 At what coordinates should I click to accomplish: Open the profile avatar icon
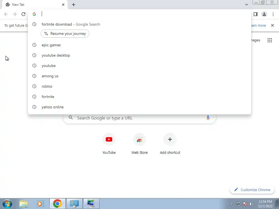(x=264, y=14)
